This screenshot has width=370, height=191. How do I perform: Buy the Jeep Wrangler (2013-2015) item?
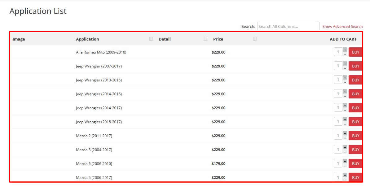point(355,80)
